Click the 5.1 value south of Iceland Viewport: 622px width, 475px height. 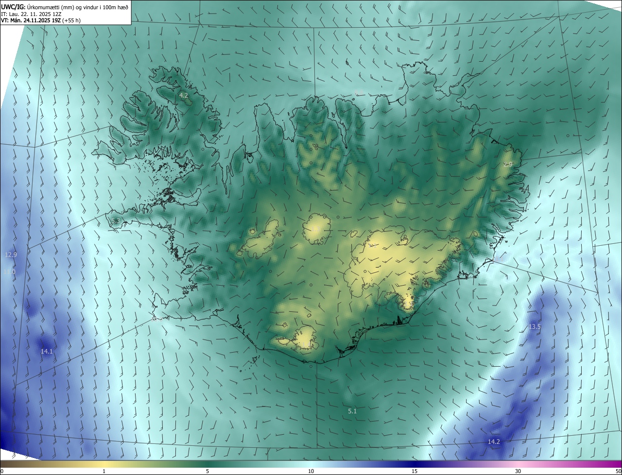(x=352, y=411)
